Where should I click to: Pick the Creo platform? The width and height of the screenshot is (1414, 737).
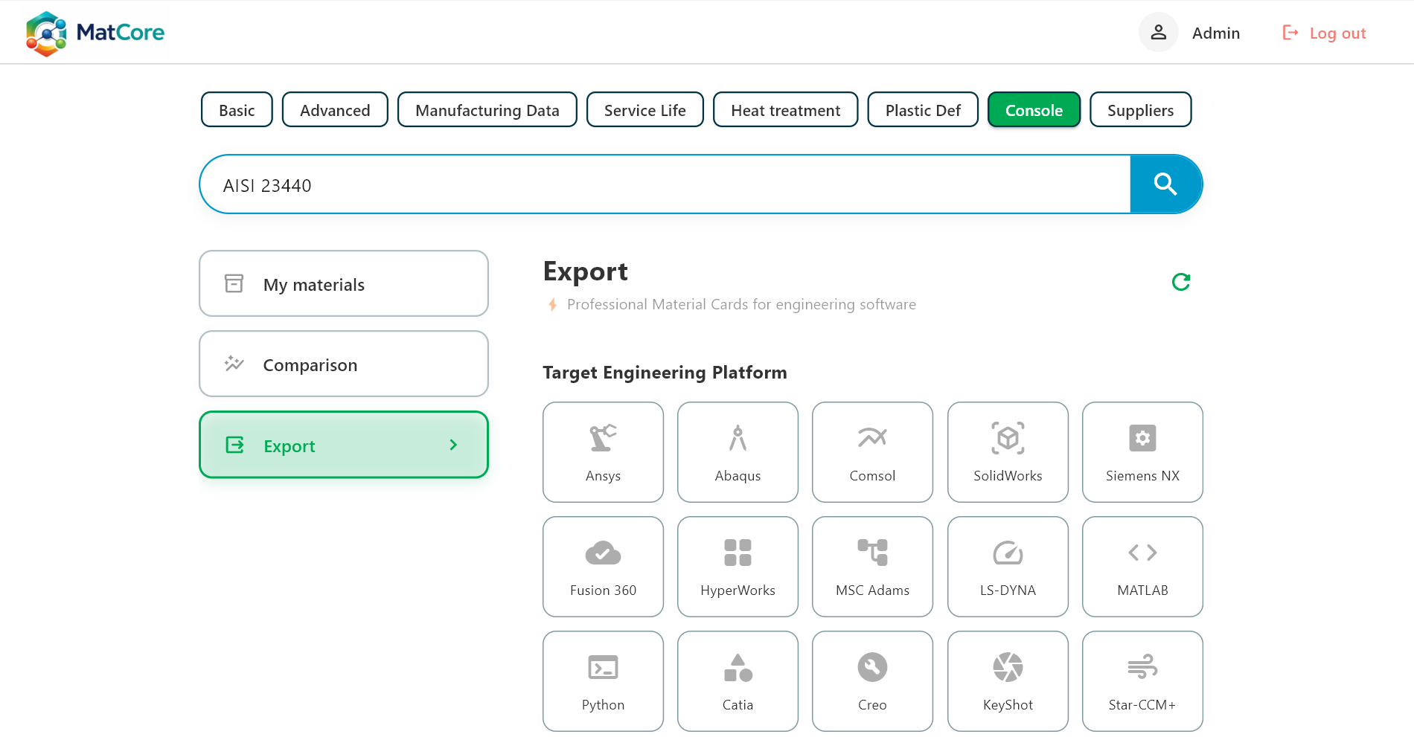tap(872, 681)
